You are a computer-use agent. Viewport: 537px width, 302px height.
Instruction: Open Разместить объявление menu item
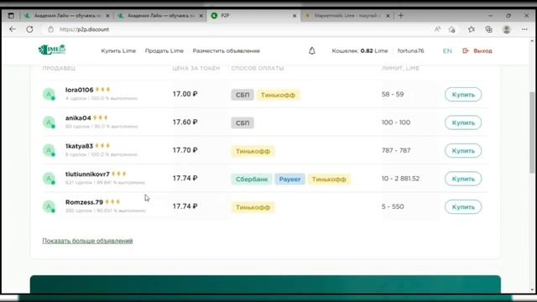pyautogui.click(x=227, y=51)
